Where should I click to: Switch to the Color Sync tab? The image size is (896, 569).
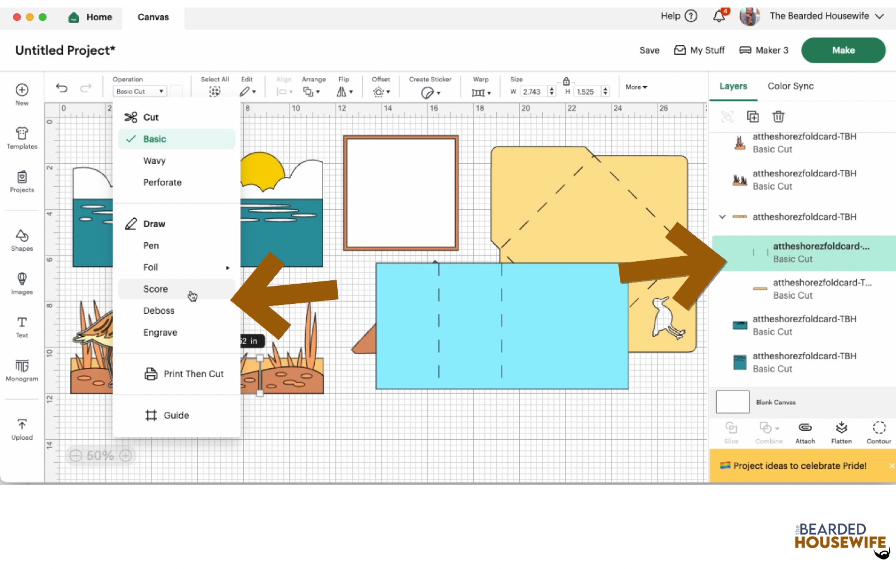coord(790,86)
